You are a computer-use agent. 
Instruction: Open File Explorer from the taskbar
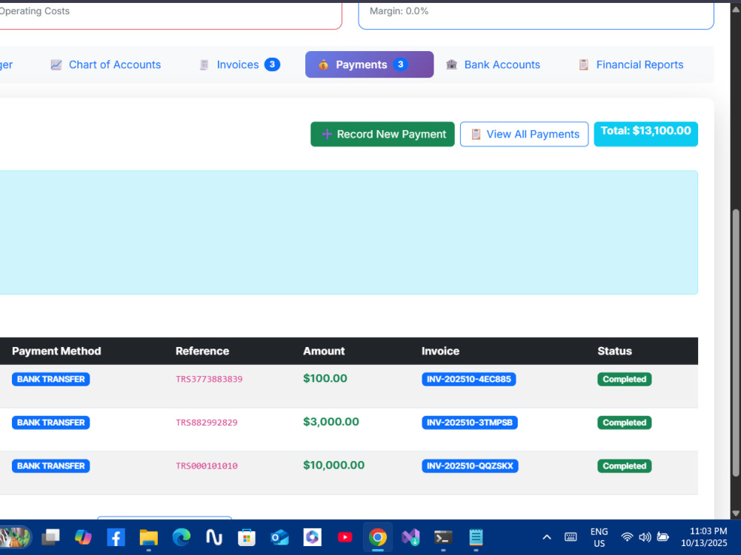pos(148,537)
